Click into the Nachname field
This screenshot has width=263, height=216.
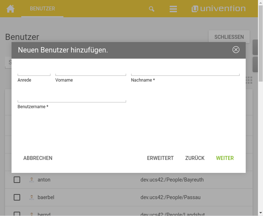(185, 72)
